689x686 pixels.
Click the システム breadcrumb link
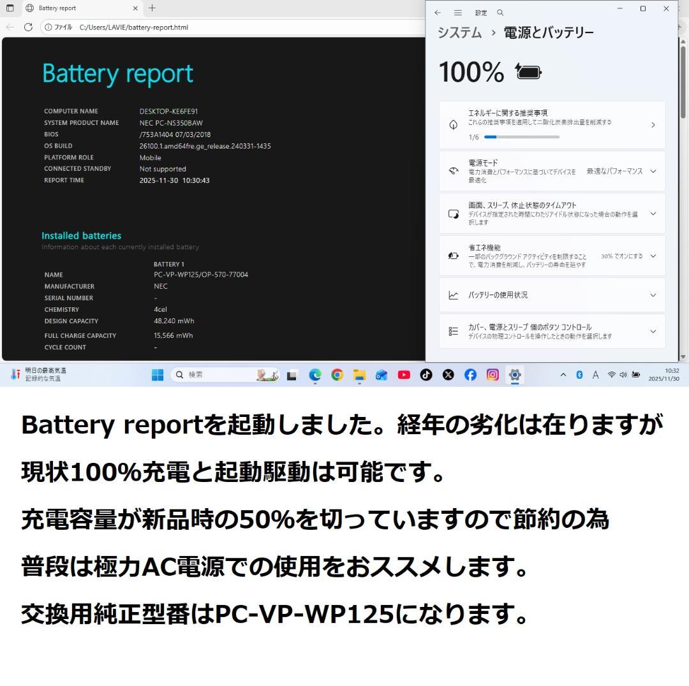458,32
